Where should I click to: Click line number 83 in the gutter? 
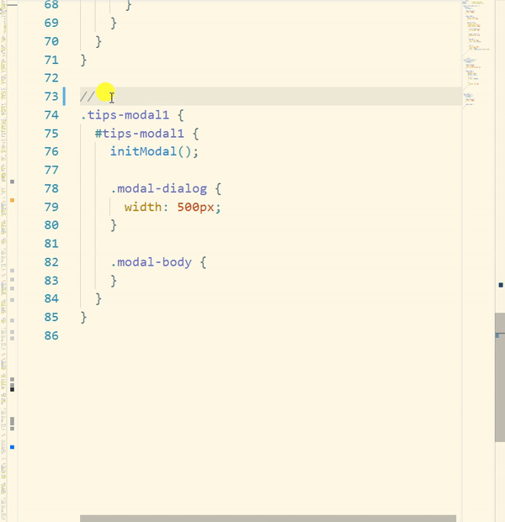pos(51,281)
